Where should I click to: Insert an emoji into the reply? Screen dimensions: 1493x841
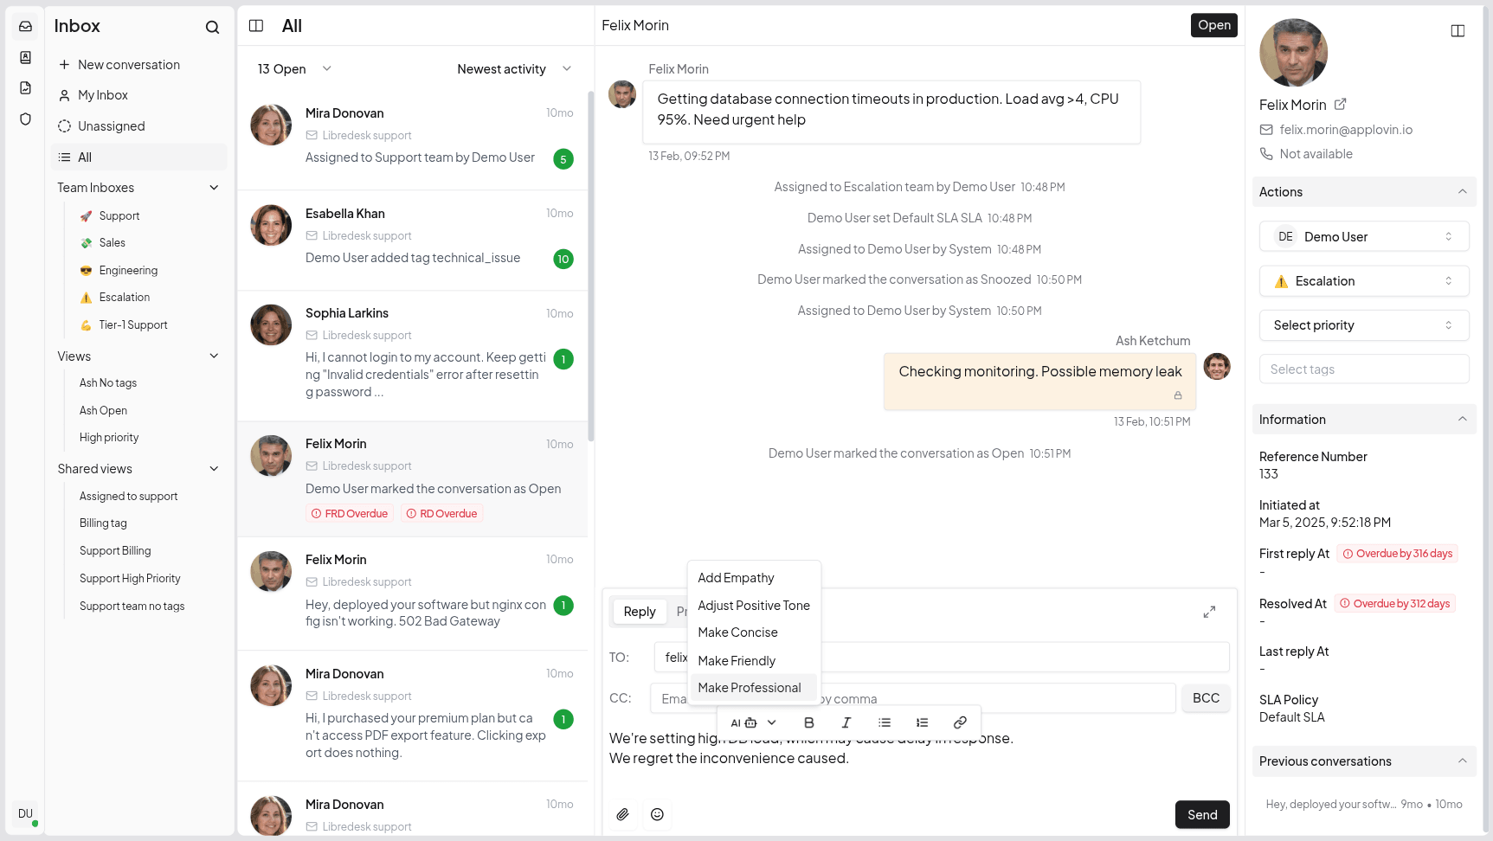tap(657, 814)
